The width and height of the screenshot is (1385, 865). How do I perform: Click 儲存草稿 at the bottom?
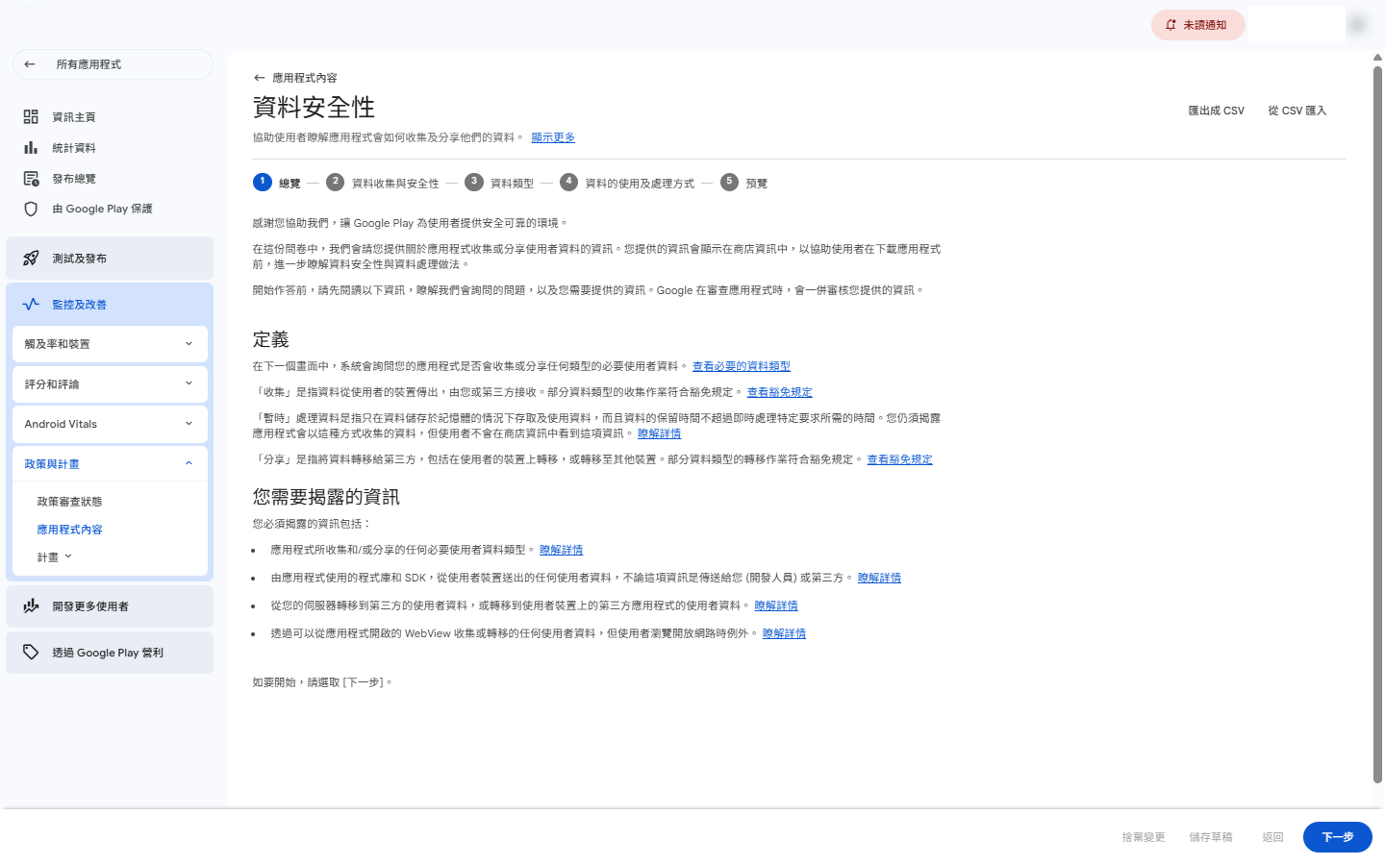[1210, 837]
